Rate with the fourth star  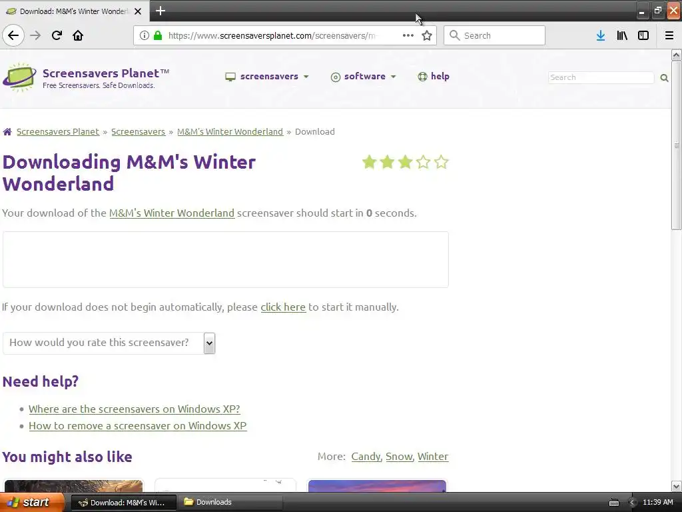coord(423,162)
